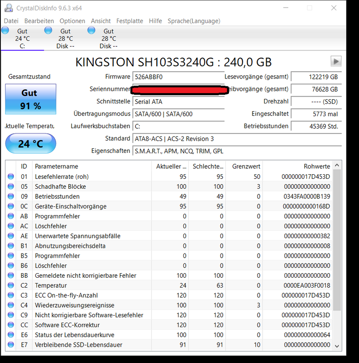
Task: Select the Programmfehler row with ID B5
Action: click(169, 256)
